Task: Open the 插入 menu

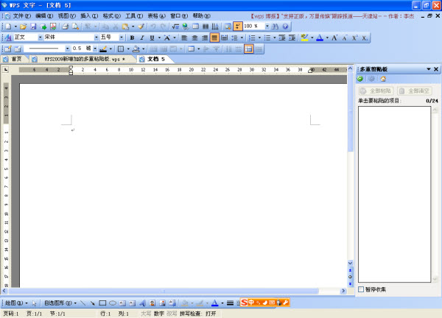Action: pos(89,15)
